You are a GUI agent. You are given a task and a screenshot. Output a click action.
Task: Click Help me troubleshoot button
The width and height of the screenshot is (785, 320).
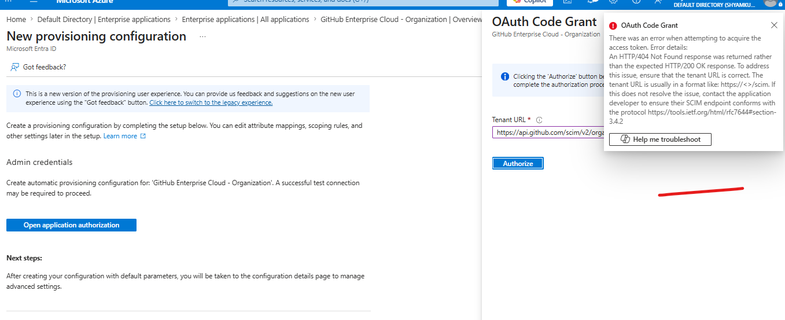tap(660, 139)
